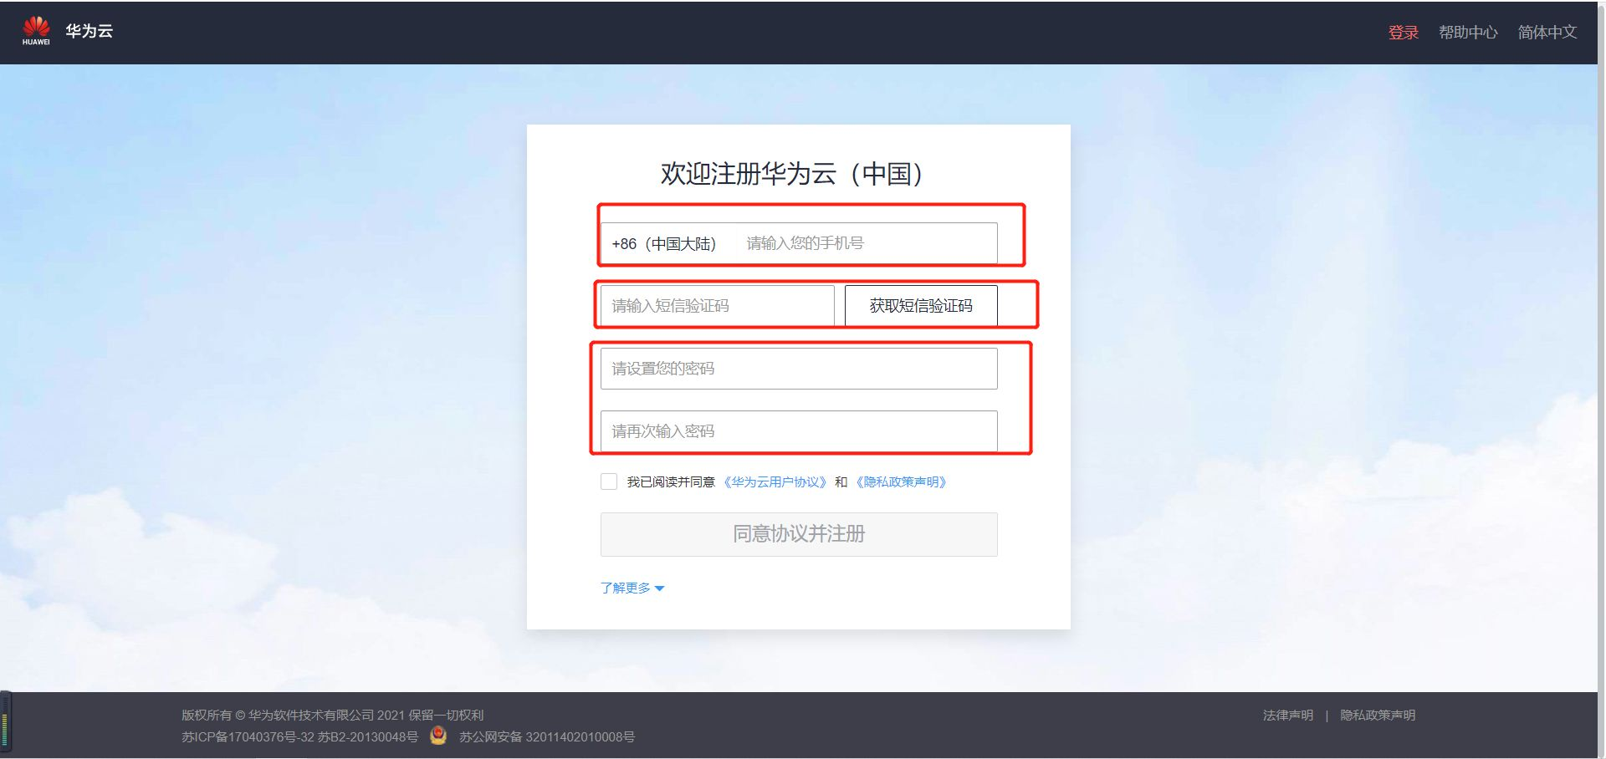
Task: Click the 请设置您的密码 password field
Action: point(798,368)
